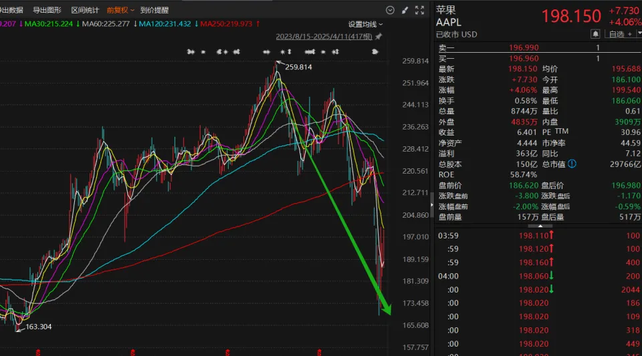
Task: Select the tick row with volume 449
Action: point(538,344)
